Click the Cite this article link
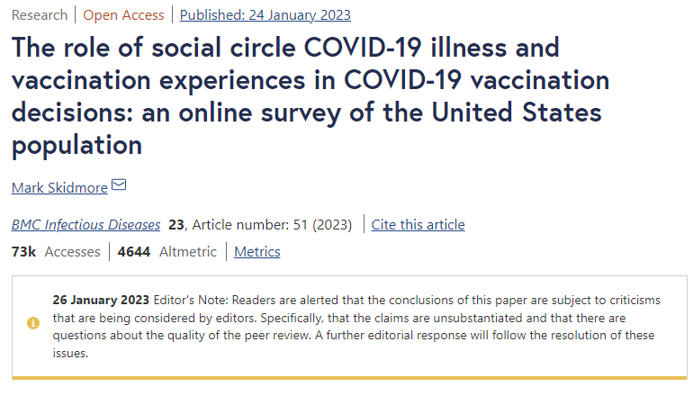This screenshot has width=693, height=396. 418,224
